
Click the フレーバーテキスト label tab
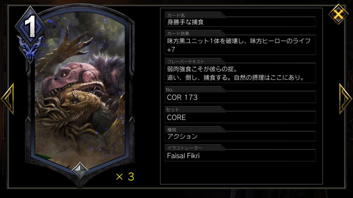(x=186, y=62)
